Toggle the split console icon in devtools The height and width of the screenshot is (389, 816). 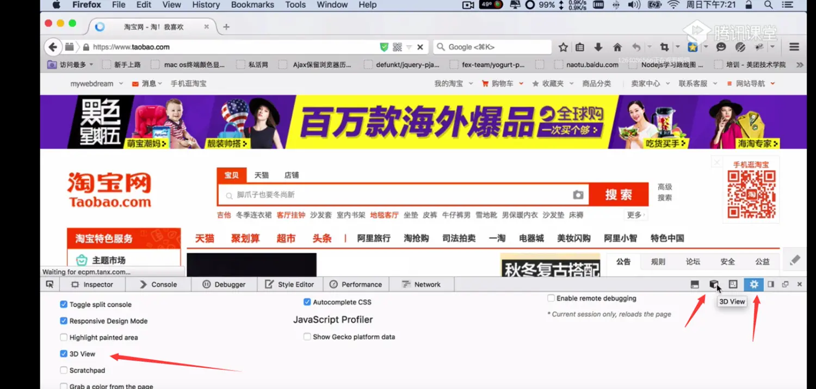click(x=695, y=285)
